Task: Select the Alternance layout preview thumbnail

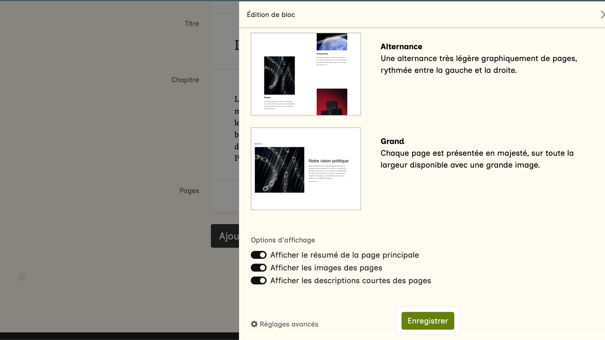Action: tap(305, 74)
